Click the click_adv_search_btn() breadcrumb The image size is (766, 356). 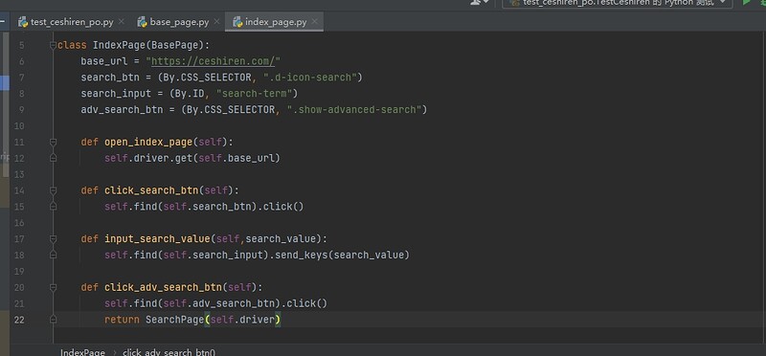coord(169,352)
